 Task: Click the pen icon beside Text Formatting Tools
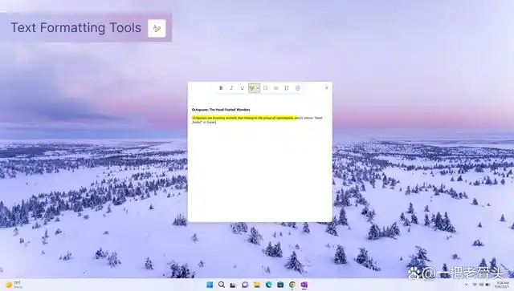[x=157, y=28]
